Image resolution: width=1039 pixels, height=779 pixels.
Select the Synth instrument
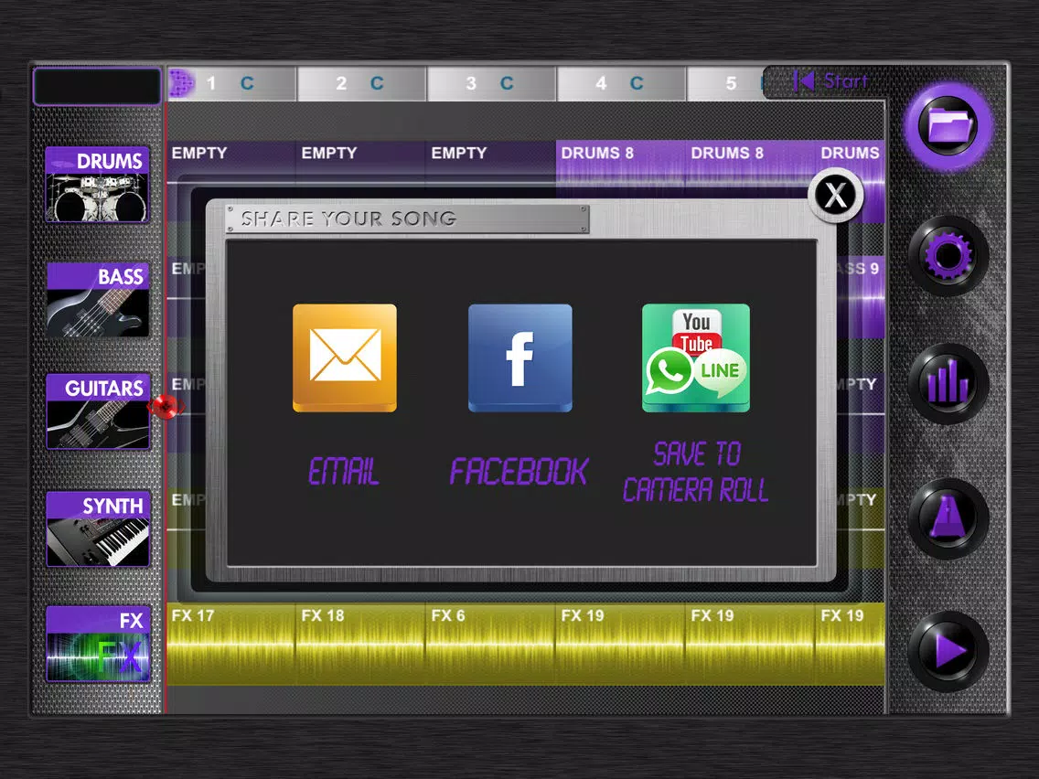(97, 528)
